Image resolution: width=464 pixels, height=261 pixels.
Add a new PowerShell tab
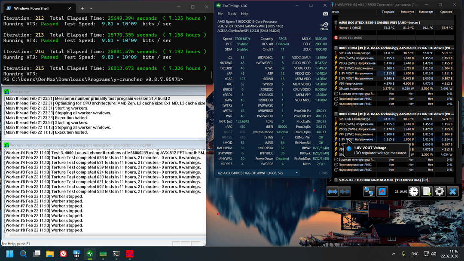(x=82, y=8)
